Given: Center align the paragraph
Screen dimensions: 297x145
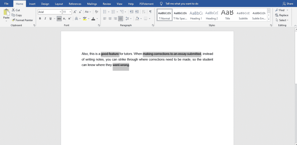Looking at the screenshot, I should coord(110,19).
